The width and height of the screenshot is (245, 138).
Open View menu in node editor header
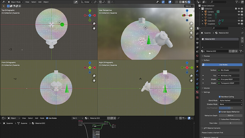tap(24, 118)
